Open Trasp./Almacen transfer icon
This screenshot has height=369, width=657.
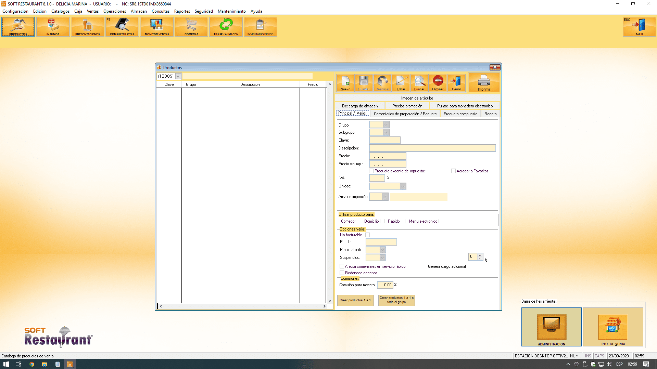tap(226, 27)
